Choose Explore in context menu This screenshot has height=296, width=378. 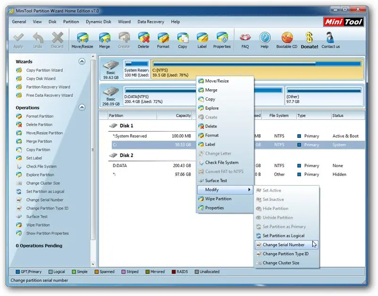225,109
